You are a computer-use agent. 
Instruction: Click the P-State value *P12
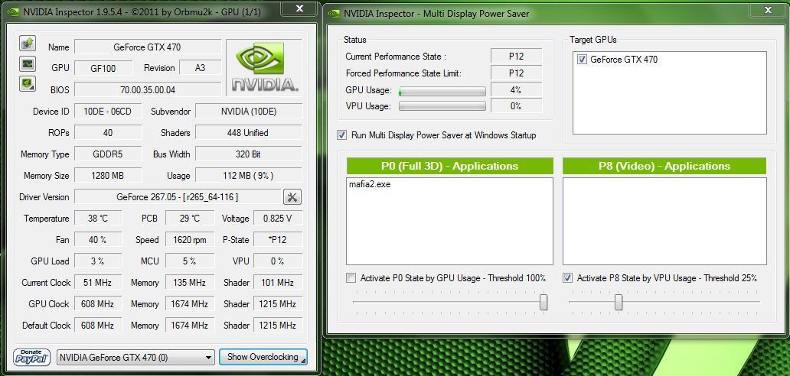(x=278, y=240)
